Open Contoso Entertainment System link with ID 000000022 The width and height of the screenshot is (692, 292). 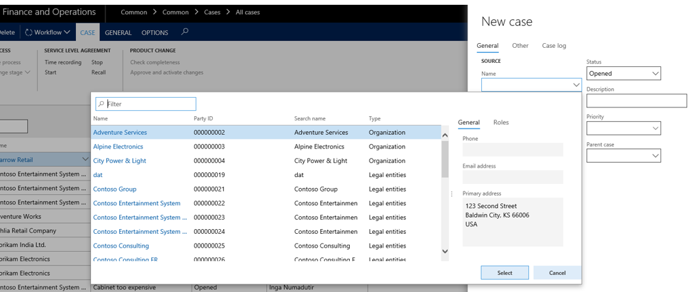click(x=137, y=203)
